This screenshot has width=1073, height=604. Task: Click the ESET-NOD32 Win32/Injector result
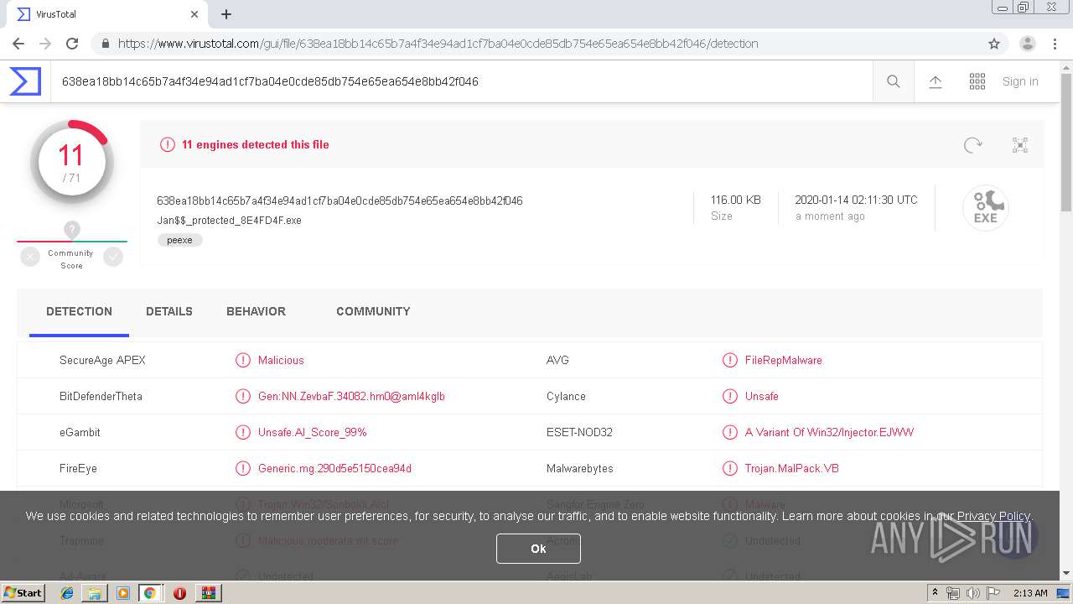(829, 432)
